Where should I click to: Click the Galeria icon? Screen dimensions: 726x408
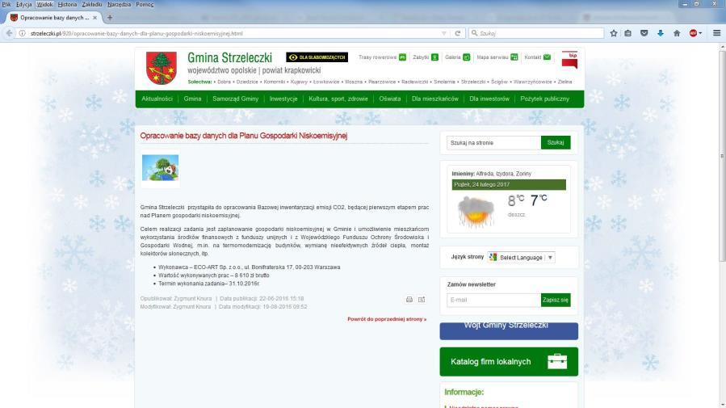[x=467, y=57]
